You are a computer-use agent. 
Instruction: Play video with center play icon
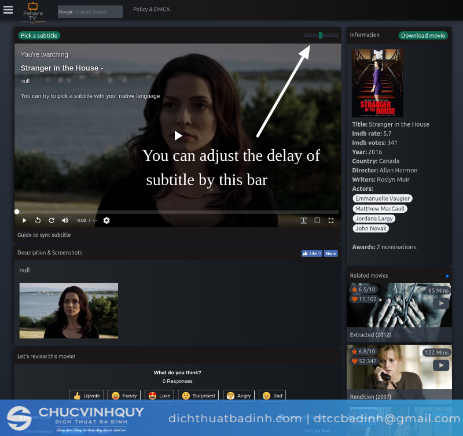(x=178, y=136)
